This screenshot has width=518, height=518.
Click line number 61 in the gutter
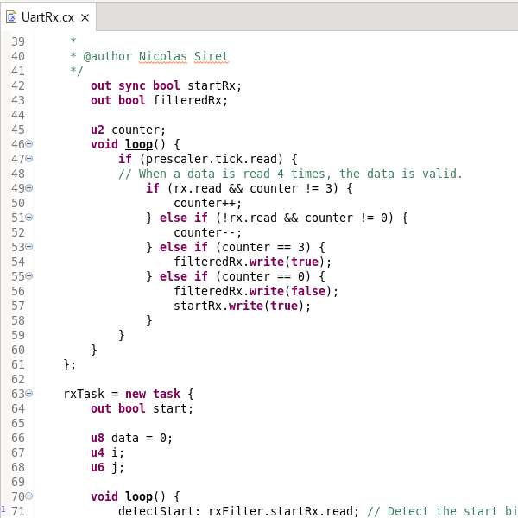pyautogui.click(x=17, y=364)
